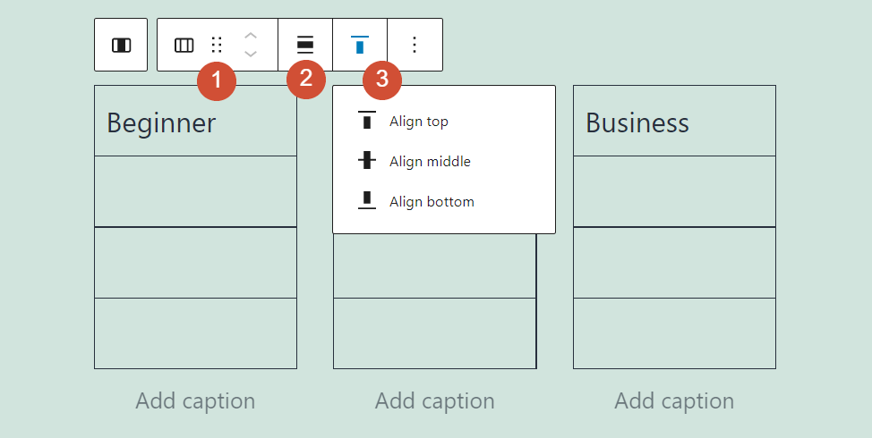Select Align top from the menu

[418, 122]
